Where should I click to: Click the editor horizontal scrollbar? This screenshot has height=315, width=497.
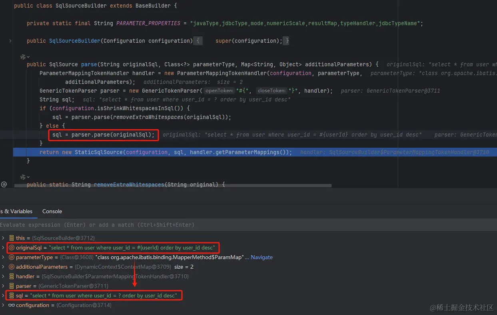173,185
